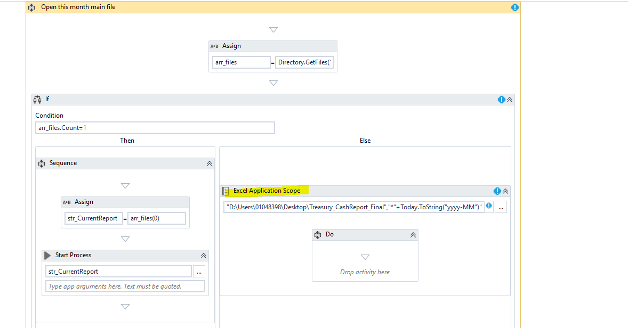Click the A+B icon on the str_CurrentReport Assign

[67, 202]
